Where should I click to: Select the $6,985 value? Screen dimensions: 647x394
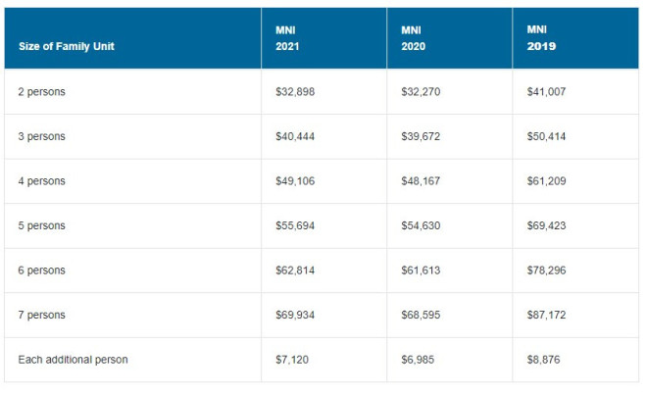pyautogui.click(x=419, y=360)
